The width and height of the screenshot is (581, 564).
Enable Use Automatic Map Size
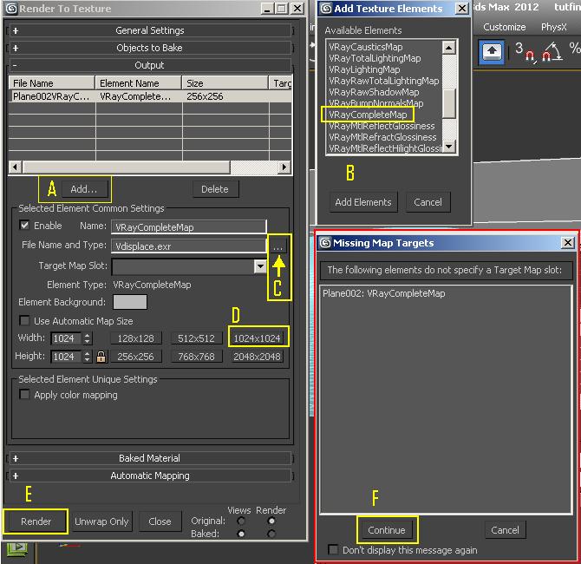point(24,320)
